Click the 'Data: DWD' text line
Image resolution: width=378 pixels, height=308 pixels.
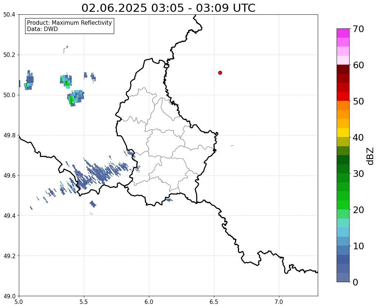42,29
